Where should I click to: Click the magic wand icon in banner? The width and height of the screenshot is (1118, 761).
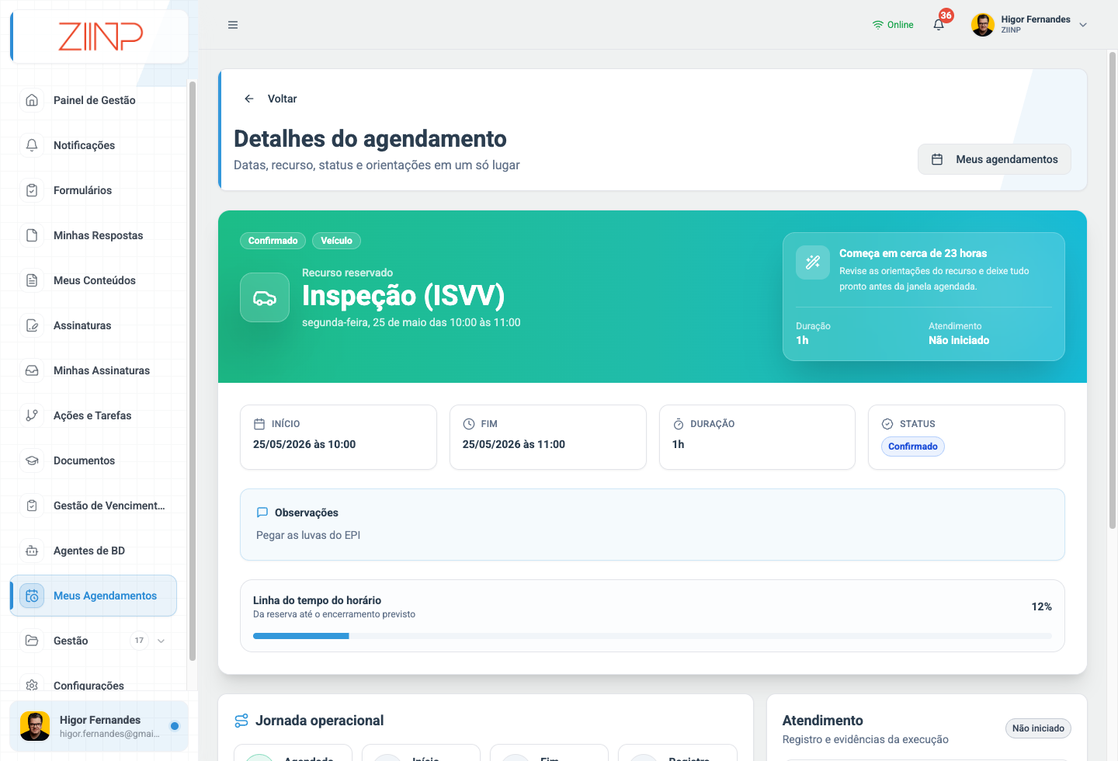pos(813,262)
